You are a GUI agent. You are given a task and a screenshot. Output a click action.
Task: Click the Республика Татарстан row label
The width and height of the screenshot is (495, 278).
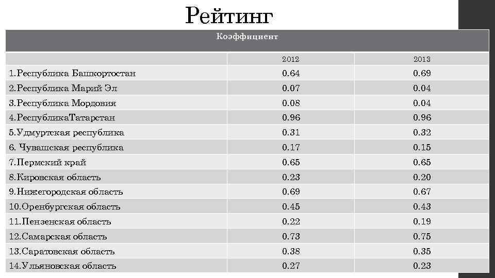point(62,118)
